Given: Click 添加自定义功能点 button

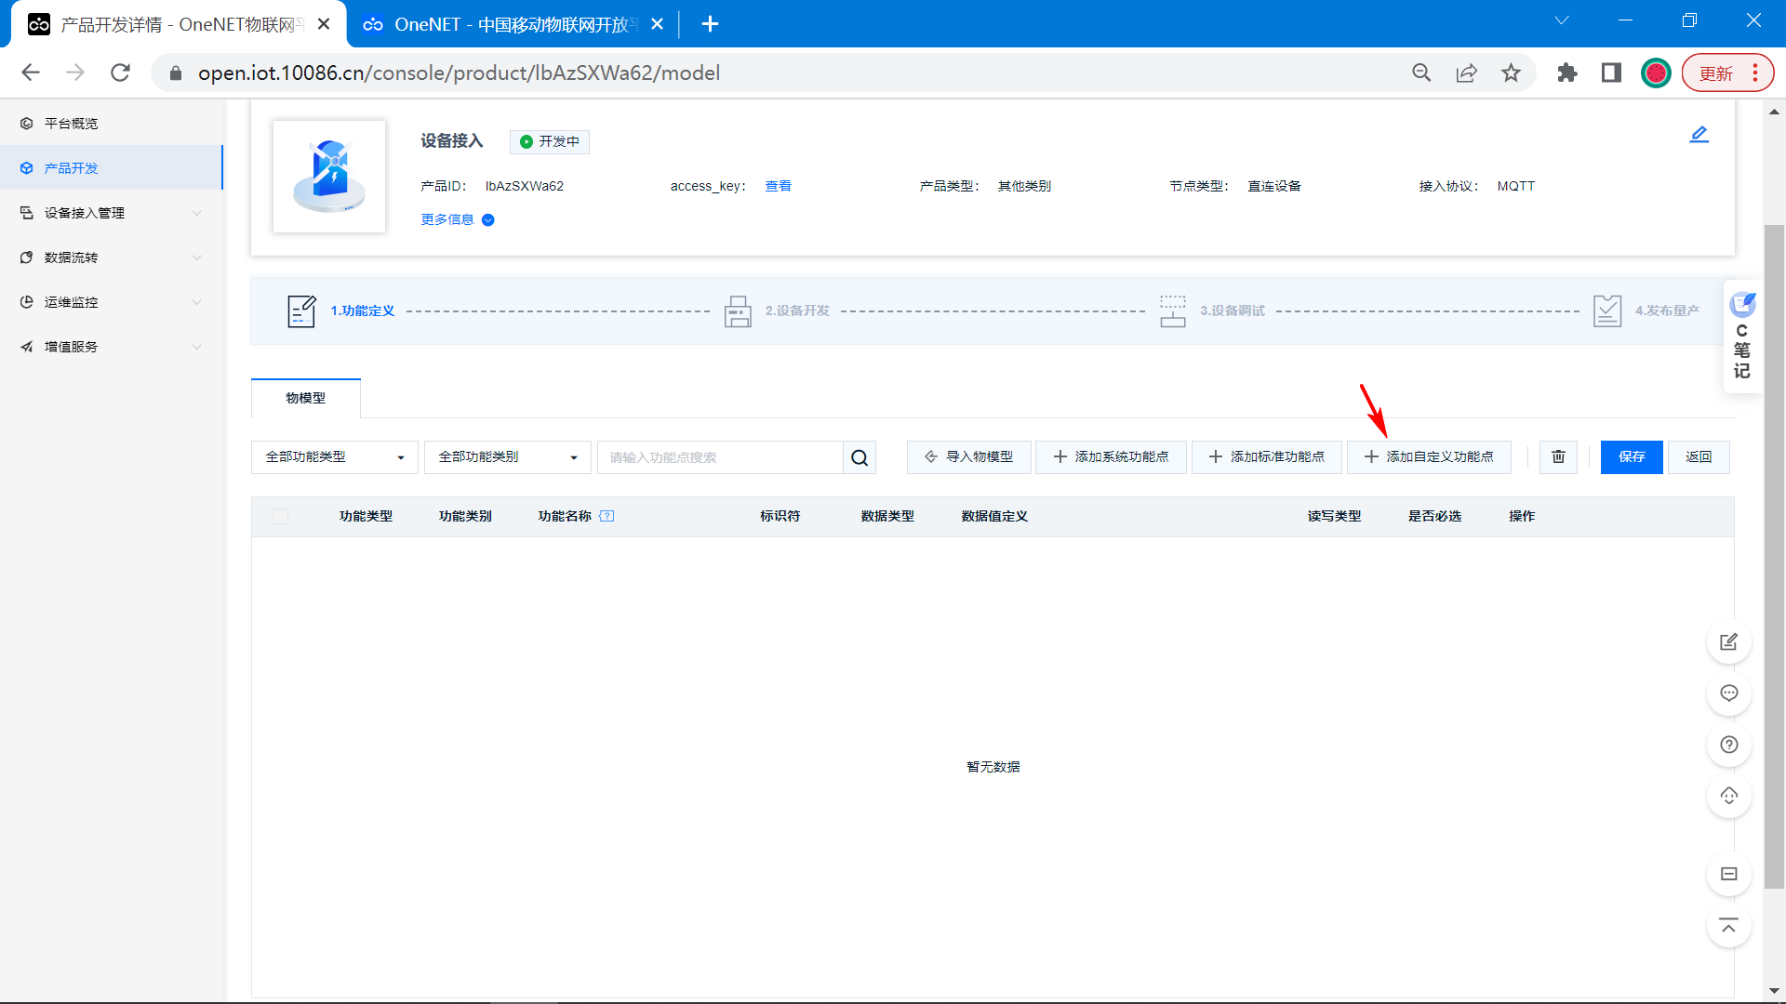Looking at the screenshot, I should [1429, 456].
